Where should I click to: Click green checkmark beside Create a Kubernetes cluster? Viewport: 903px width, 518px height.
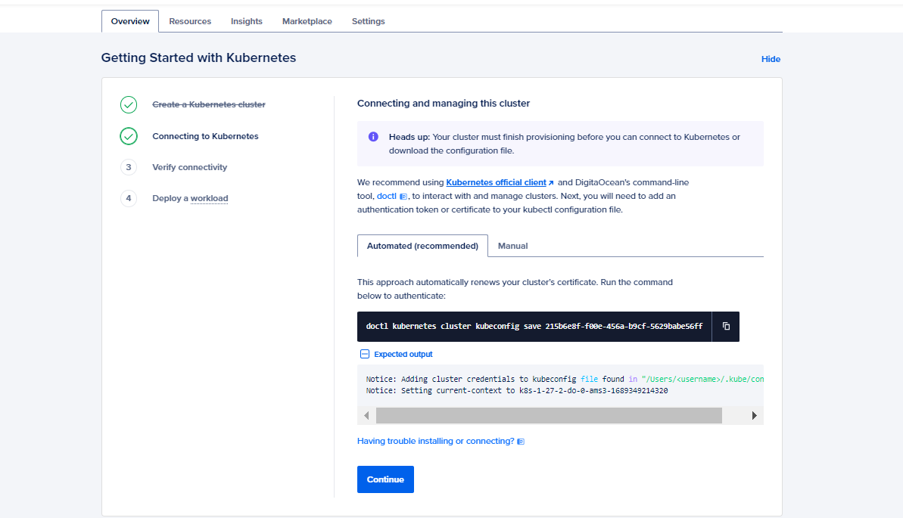click(129, 105)
